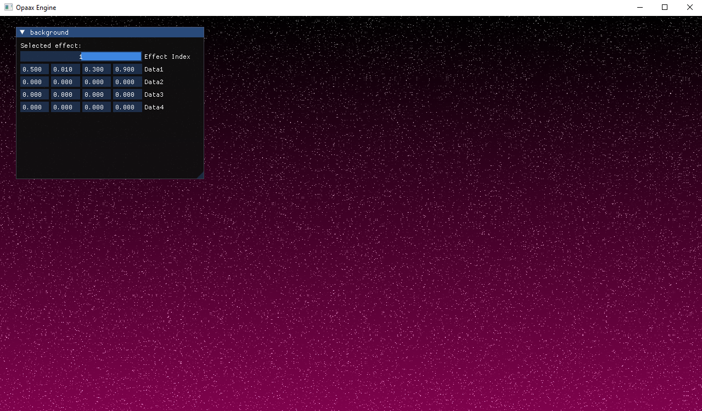Click the second field of Data3
The image size is (702, 411).
[65, 95]
